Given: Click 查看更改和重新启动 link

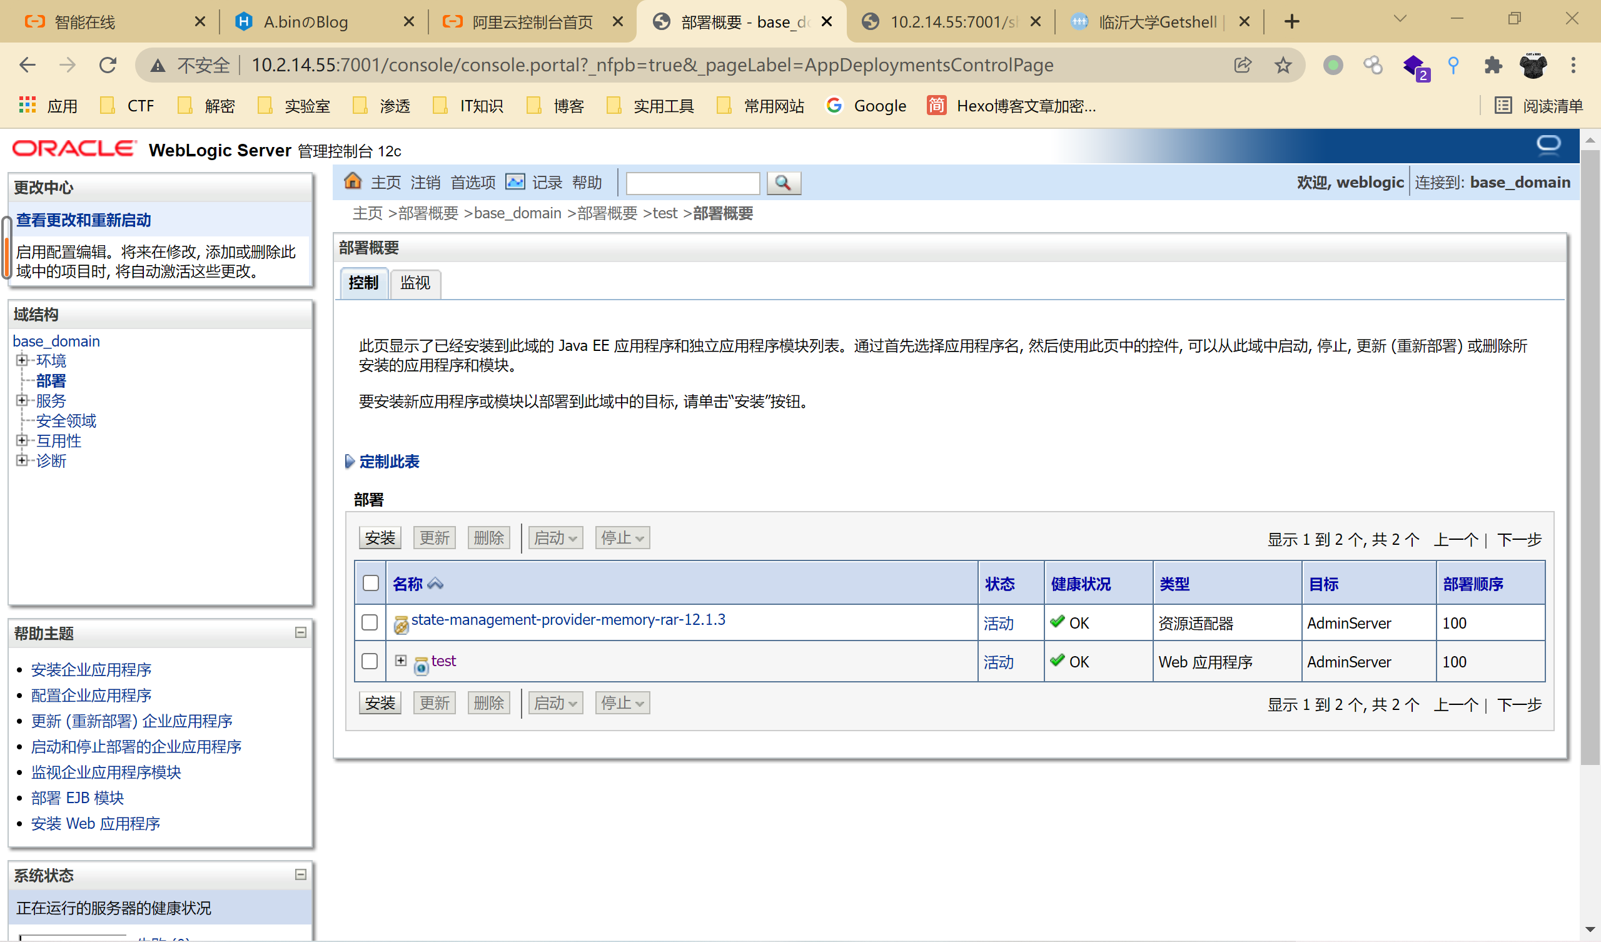Looking at the screenshot, I should pos(83,220).
